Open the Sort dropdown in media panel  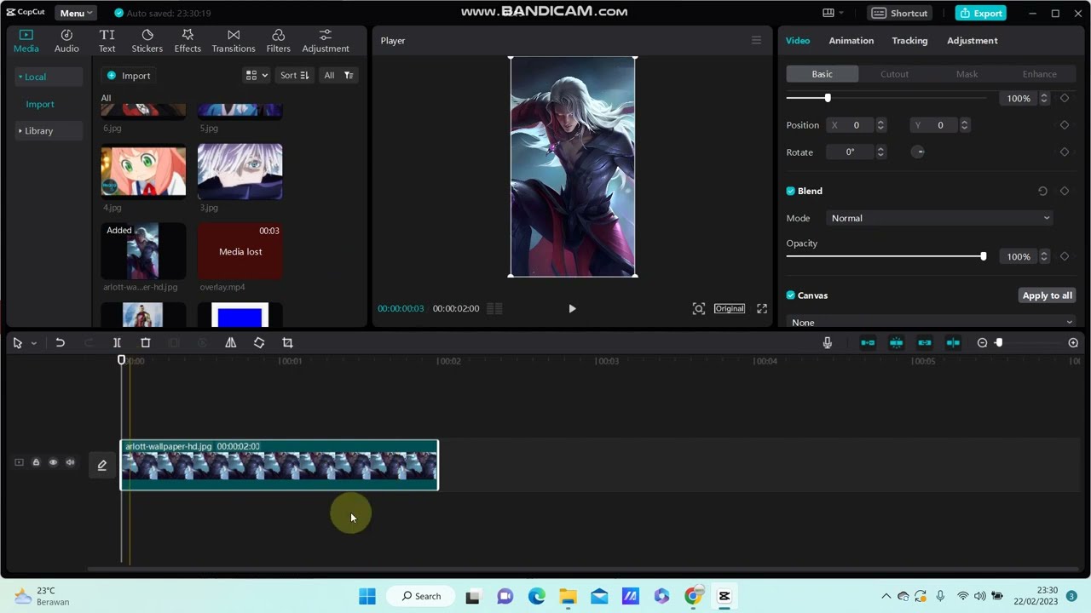coord(295,75)
